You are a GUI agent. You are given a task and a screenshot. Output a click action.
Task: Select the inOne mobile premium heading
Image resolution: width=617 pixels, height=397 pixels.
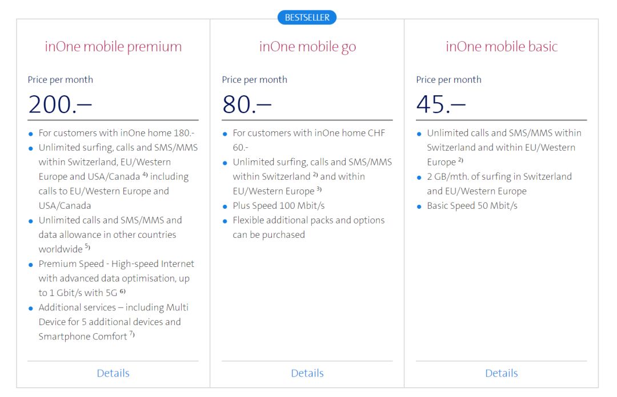tap(113, 47)
